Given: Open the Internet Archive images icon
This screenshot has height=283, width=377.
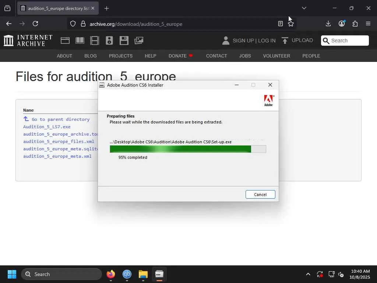Looking at the screenshot, I should coord(139,41).
